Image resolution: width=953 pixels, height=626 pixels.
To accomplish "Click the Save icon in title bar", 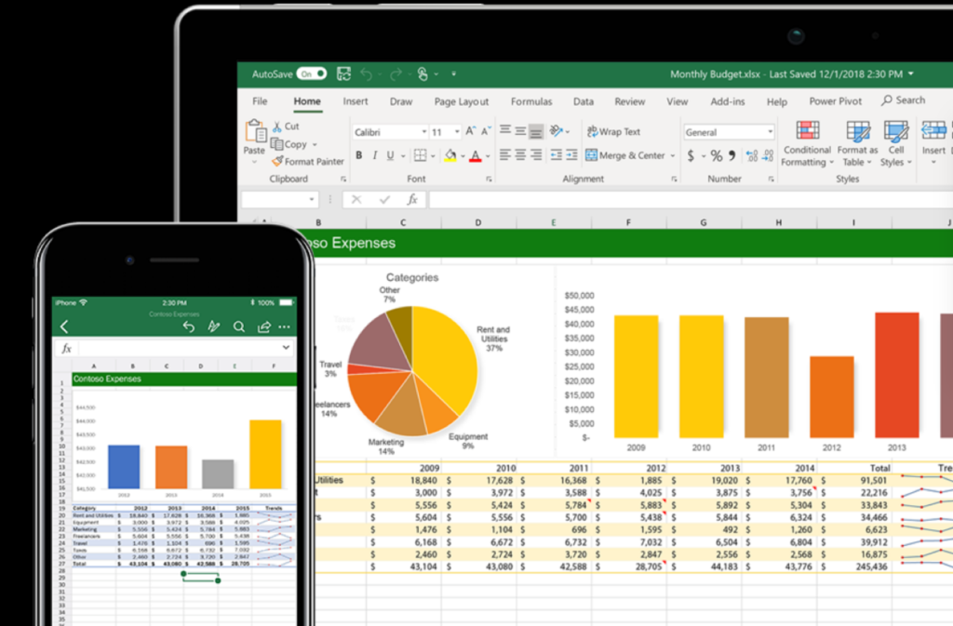I will pyautogui.click(x=344, y=73).
